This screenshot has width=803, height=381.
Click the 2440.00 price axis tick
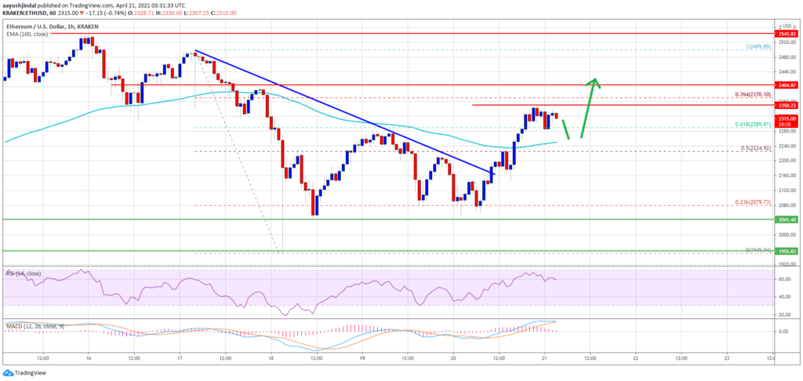click(787, 71)
